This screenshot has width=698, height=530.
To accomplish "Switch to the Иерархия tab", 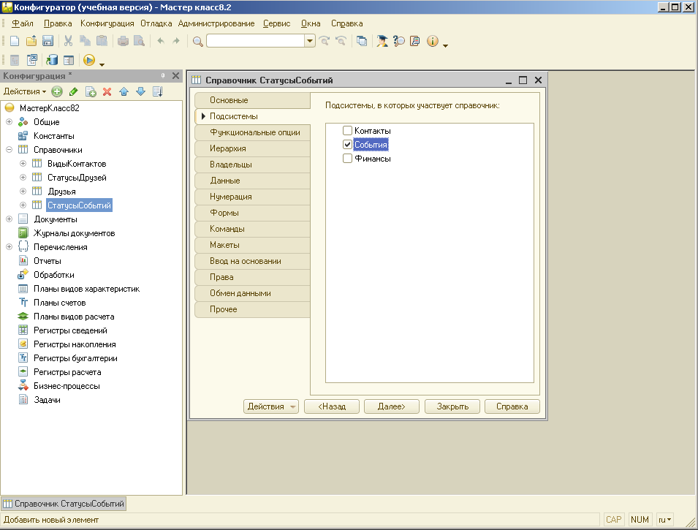I will pos(228,148).
